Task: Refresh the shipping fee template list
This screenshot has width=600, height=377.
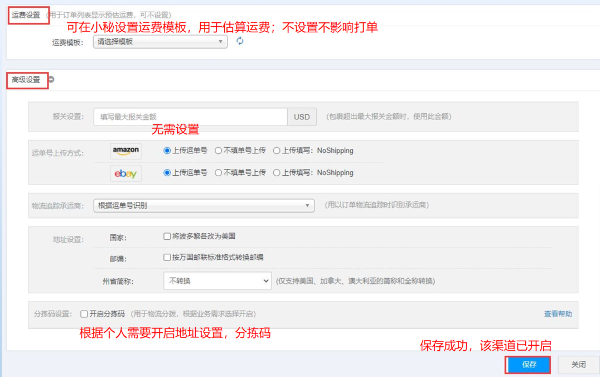Action: [240, 41]
